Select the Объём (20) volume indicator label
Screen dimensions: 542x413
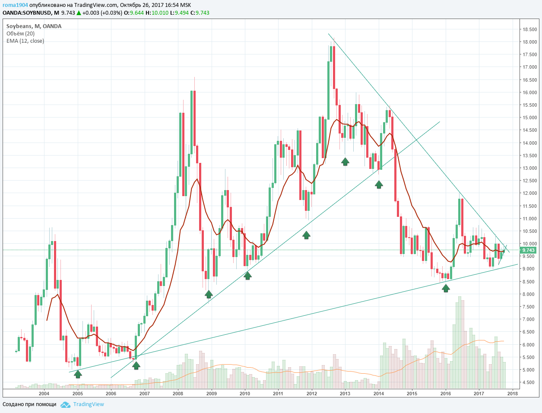point(21,34)
